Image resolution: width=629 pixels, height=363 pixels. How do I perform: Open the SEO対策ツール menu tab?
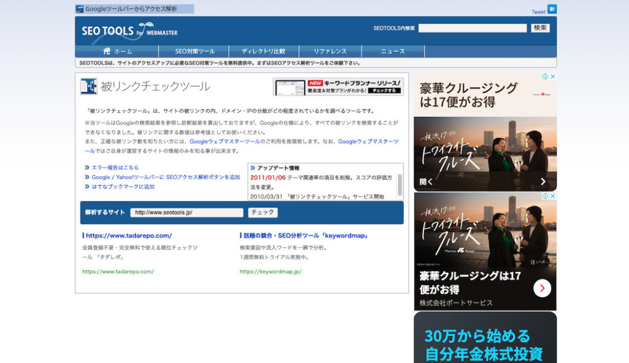pos(195,52)
